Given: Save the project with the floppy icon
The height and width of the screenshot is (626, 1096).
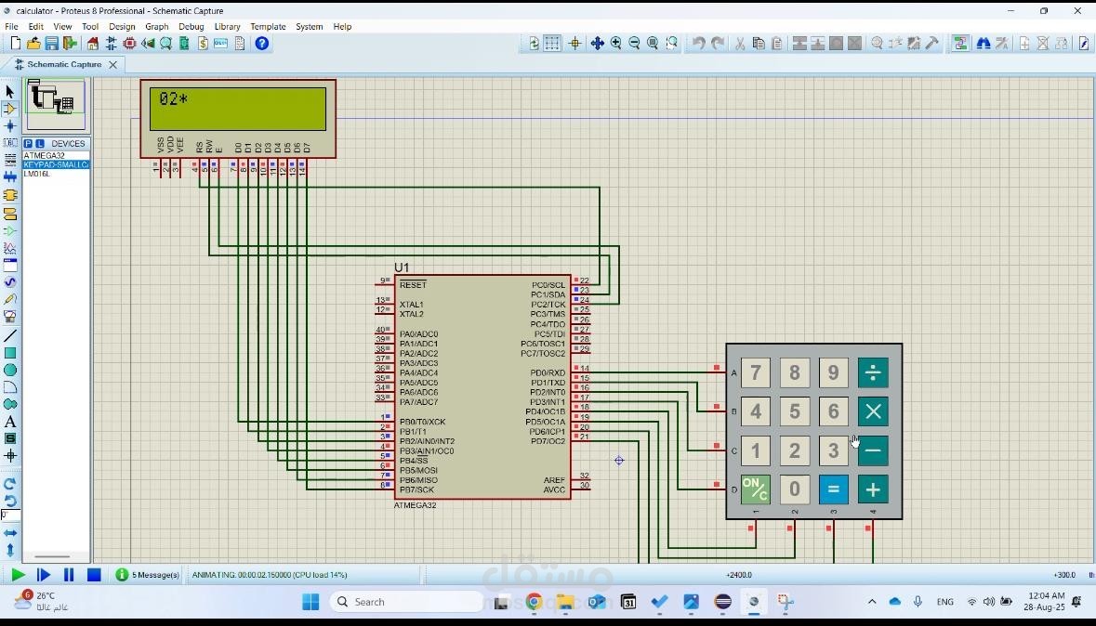Looking at the screenshot, I should tap(51, 44).
